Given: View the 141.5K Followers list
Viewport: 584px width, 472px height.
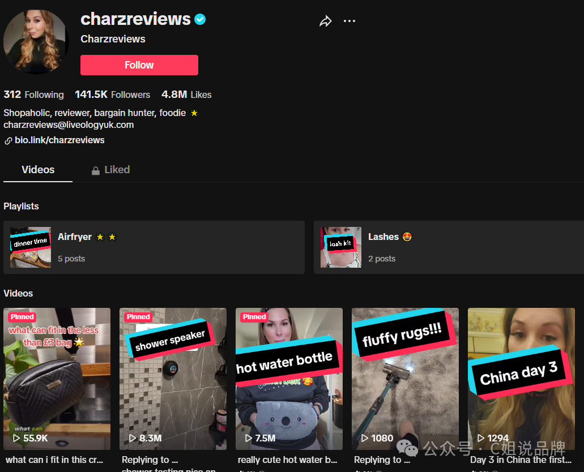Looking at the screenshot, I should click(x=113, y=95).
